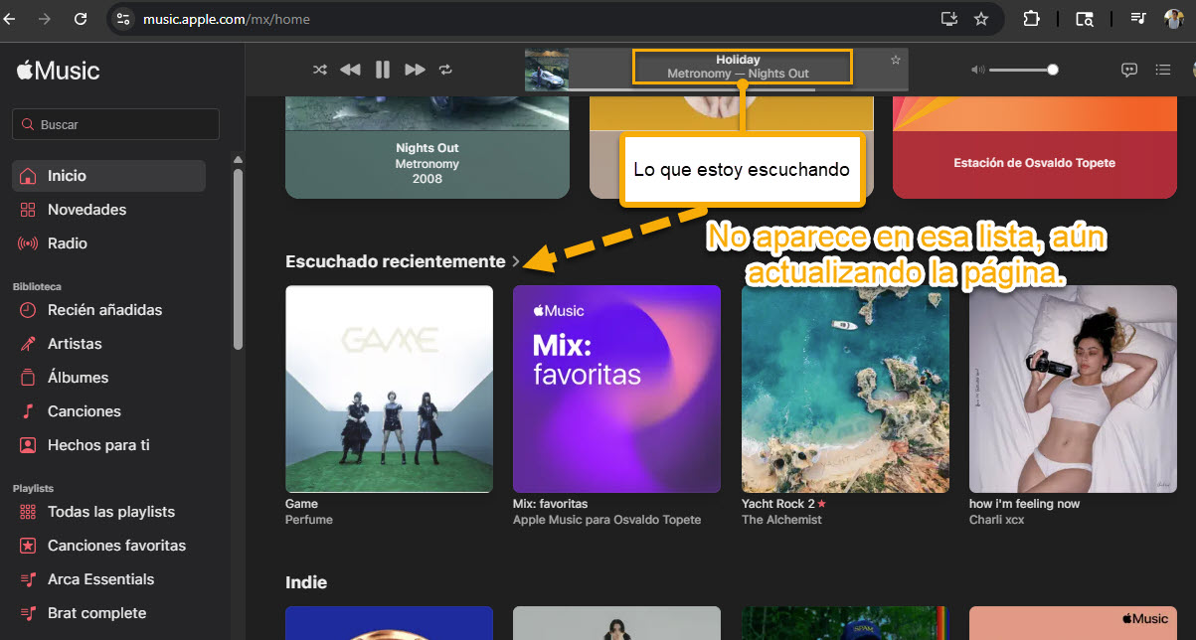Click the Arca Essentials playlist icon
The height and width of the screenshot is (640, 1196).
[x=28, y=579]
